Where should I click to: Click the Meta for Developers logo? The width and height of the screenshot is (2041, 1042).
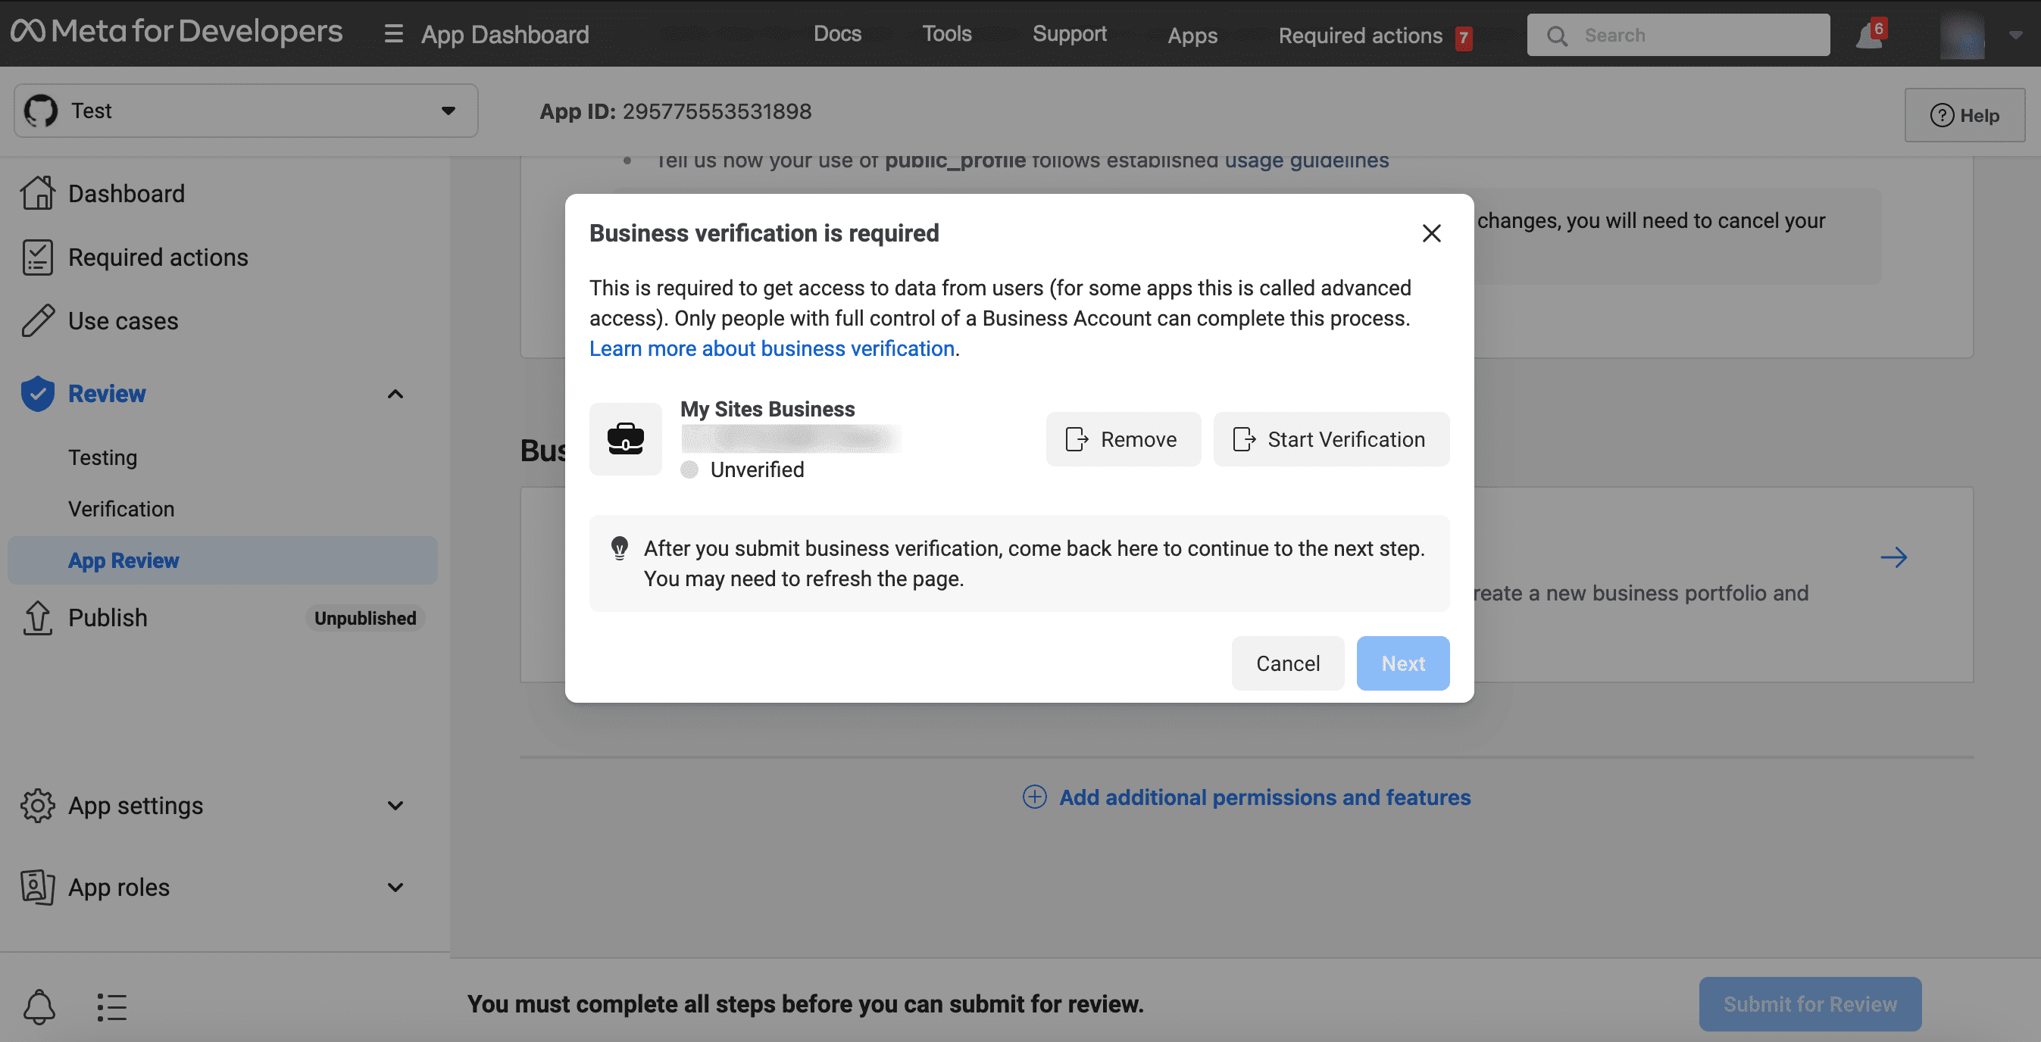click(x=177, y=33)
